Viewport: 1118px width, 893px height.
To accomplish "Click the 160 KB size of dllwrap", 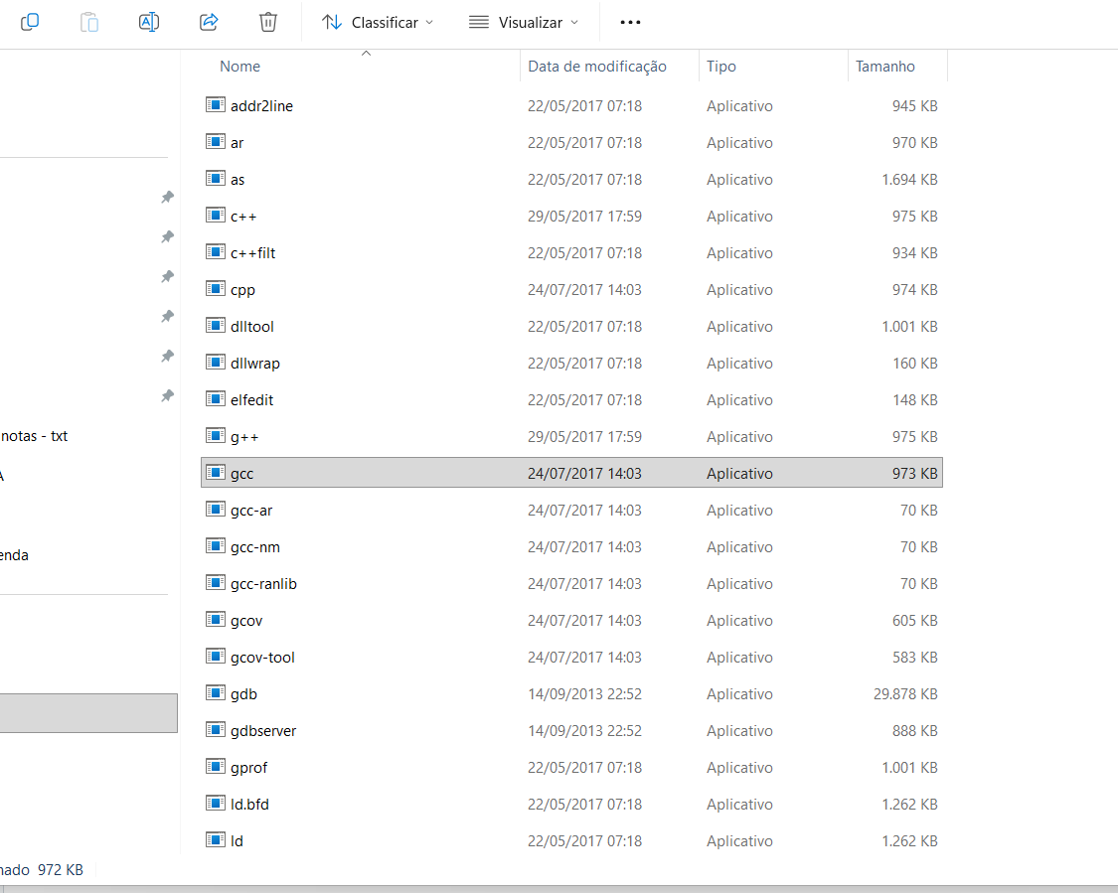I will tap(915, 364).
